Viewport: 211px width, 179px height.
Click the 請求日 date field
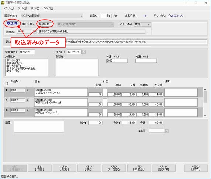pos(157,131)
